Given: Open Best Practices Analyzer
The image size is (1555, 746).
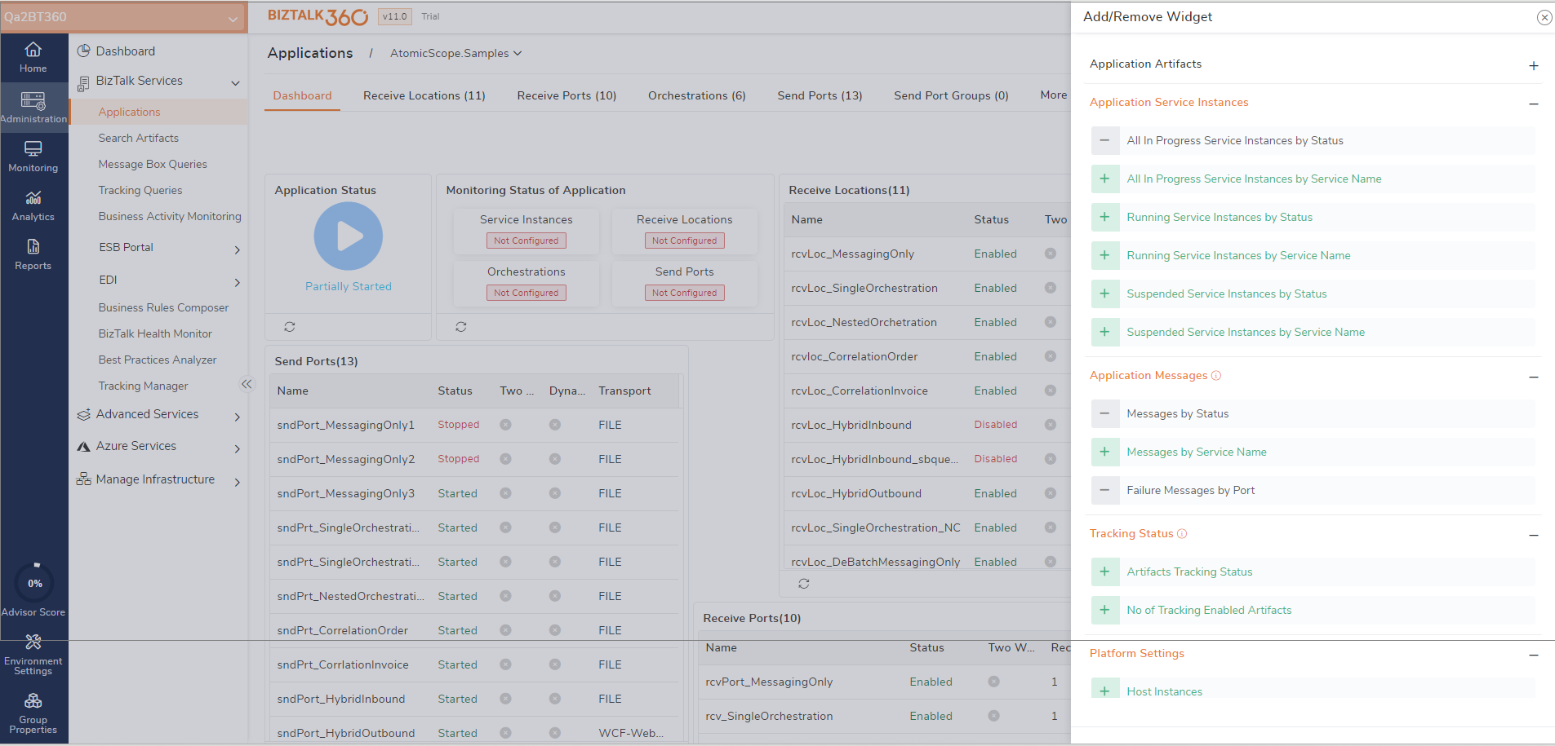Looking at the screenshot, I should click(158, 360).
